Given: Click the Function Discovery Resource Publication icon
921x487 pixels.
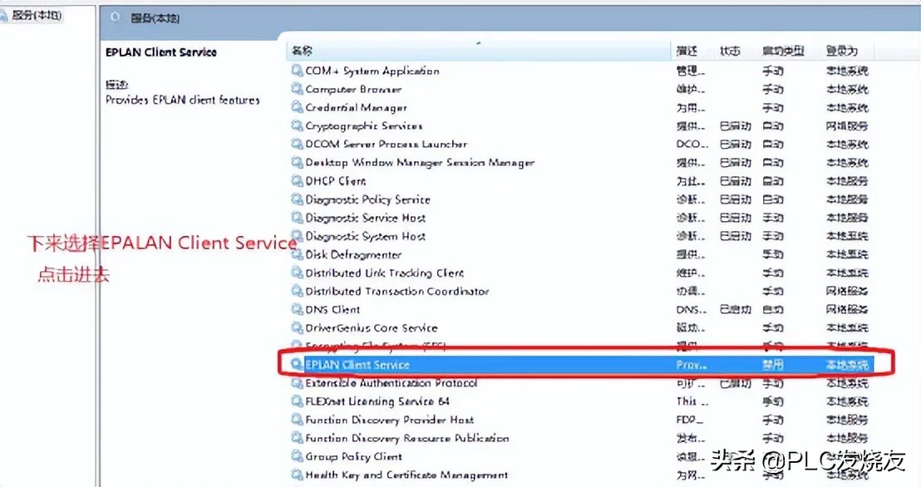Looking at the screenshot, I should pyautogui.click(x=298, y=438).
